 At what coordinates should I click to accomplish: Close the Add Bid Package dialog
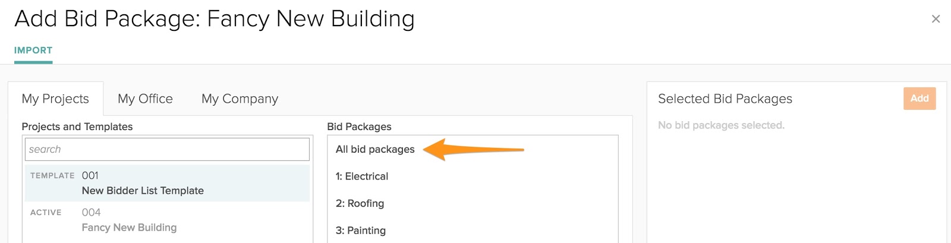click(936, 19)
